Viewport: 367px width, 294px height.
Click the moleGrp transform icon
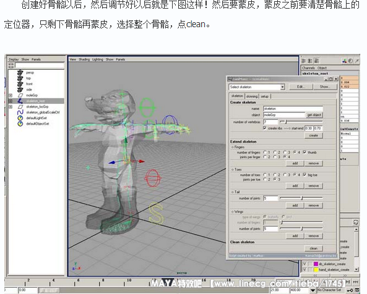[20, 95]
